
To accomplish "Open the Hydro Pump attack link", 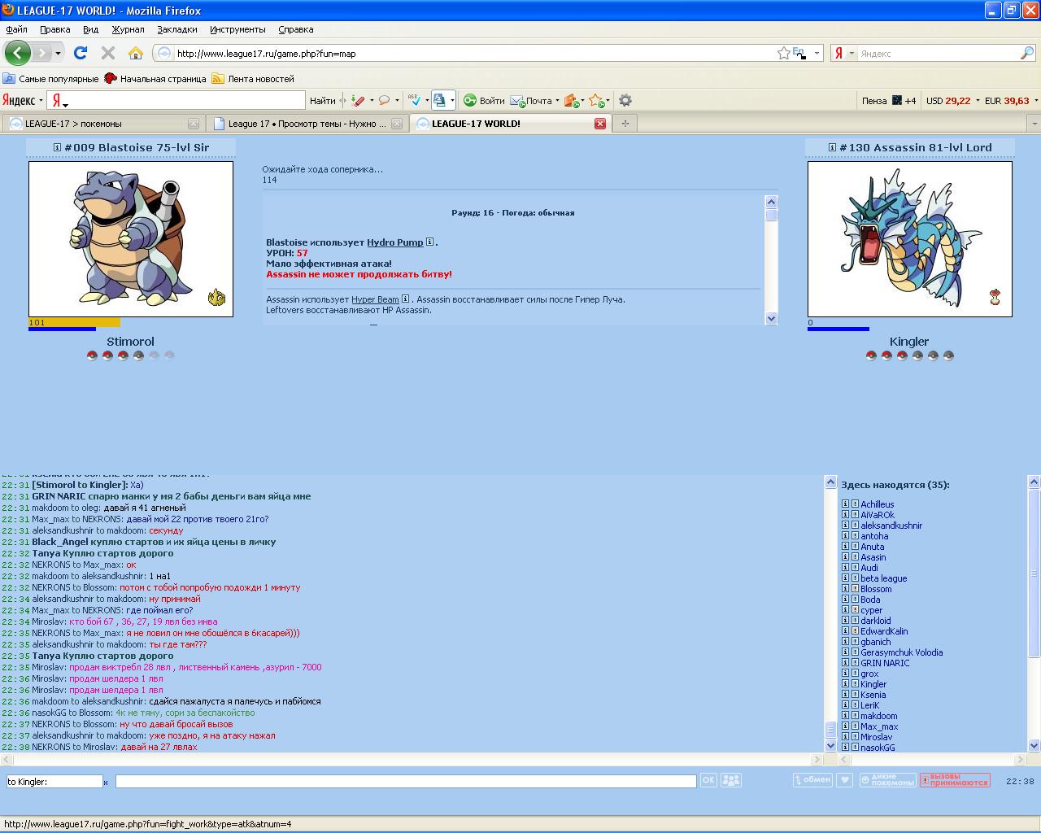I will [x=394, y=242].
